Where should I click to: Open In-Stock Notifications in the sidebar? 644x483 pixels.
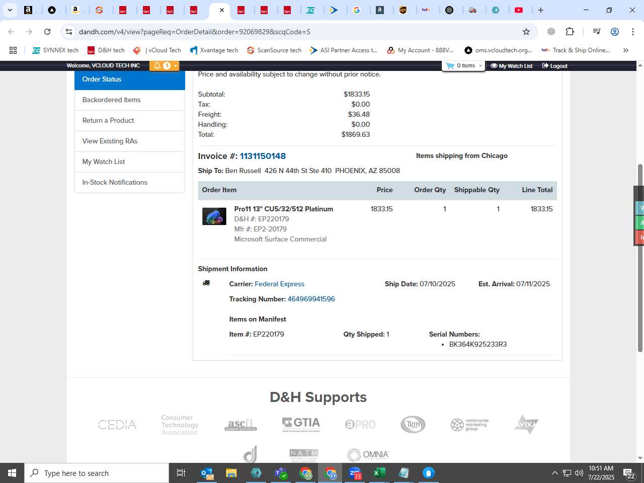click(x=130, y=183)
